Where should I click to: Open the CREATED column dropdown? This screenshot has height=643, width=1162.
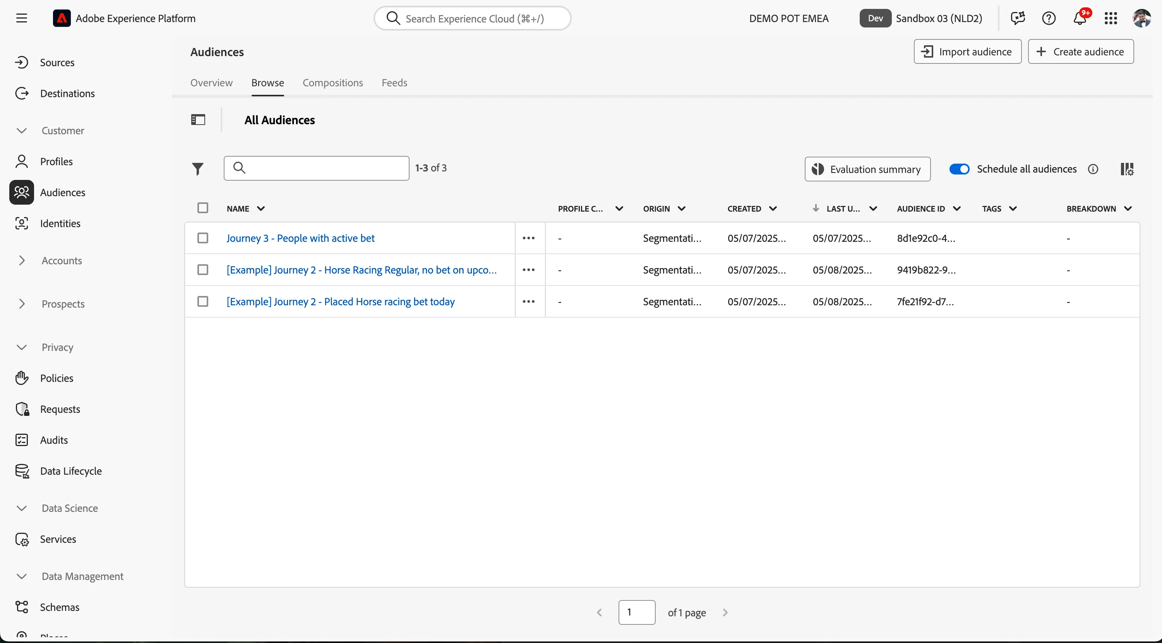[x=773, y=209]
